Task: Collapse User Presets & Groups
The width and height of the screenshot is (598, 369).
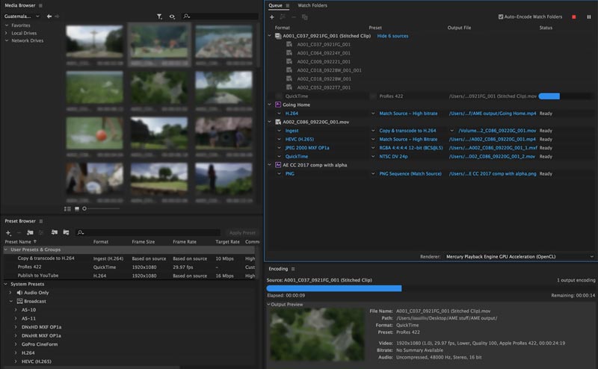Action: (6, 249)
